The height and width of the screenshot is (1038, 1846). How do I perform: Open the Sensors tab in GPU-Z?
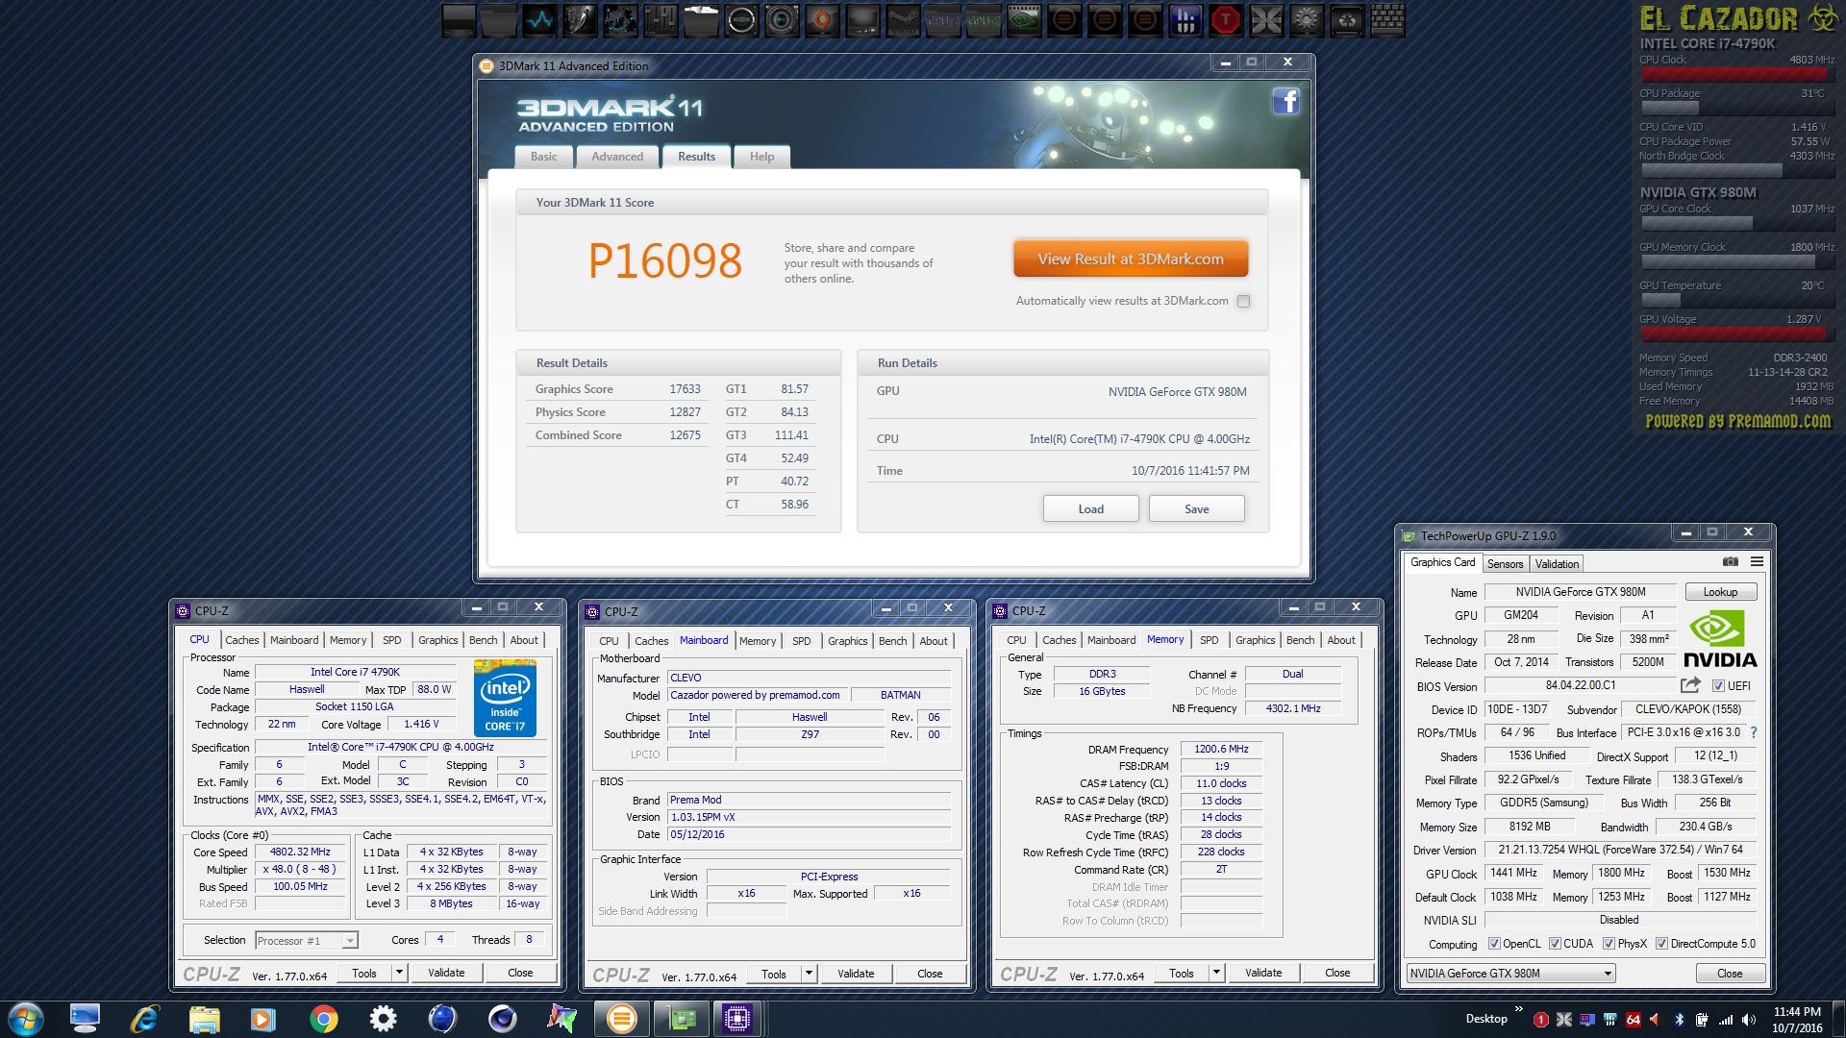[x=1505, y=564]
